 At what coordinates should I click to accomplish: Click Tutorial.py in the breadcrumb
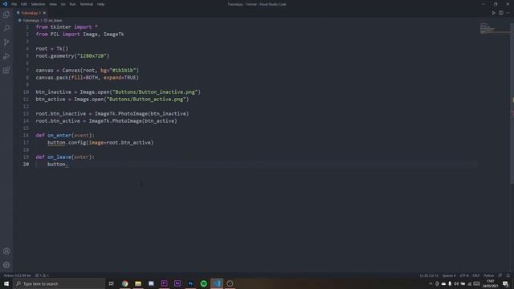[x=31, y=20]
